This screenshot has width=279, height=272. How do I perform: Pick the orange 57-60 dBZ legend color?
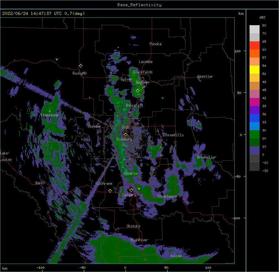coord(254,53)
